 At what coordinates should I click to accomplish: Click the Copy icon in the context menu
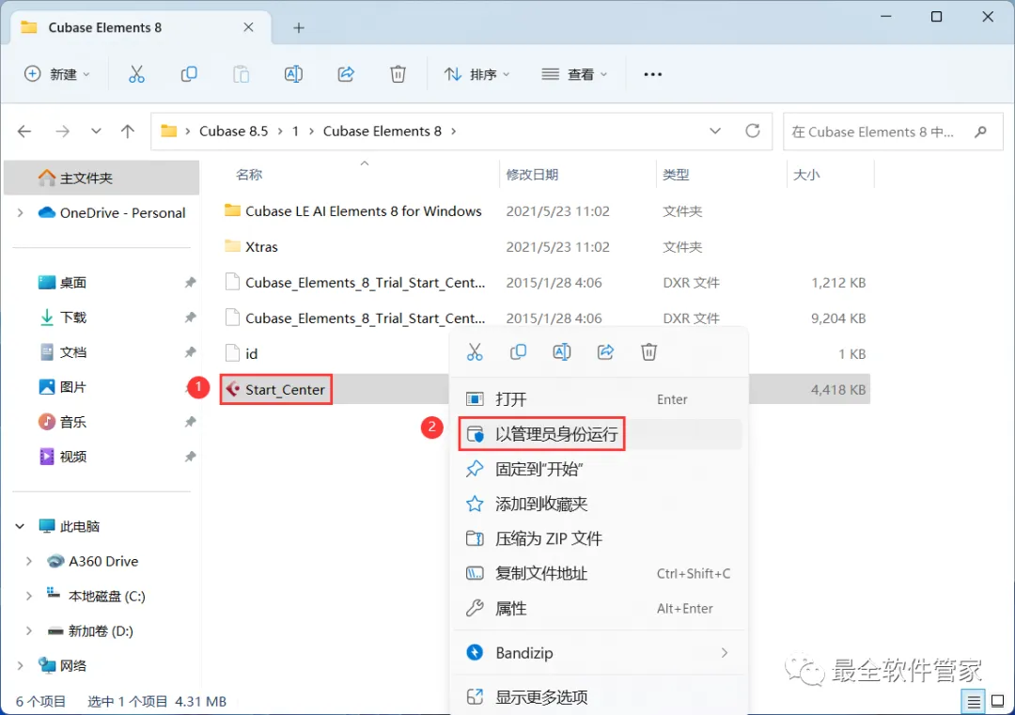(518, 352)
